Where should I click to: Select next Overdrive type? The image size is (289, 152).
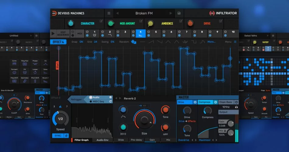pos(196,140)
